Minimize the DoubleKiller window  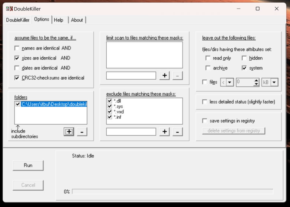coord(239,9)
